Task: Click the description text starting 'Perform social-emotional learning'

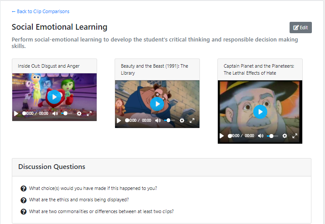Action: coord(154,43)
